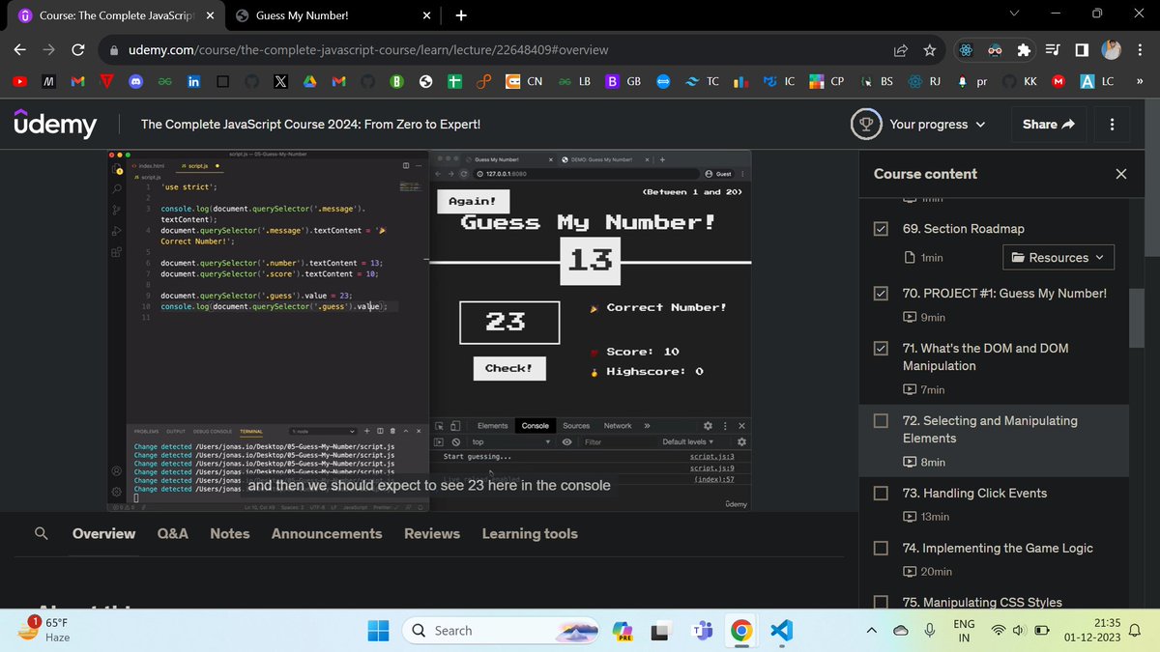This screenshot has width=1160, height=652.
Task: Open the Extensions puzzle icon
Action: [1026, 49]
